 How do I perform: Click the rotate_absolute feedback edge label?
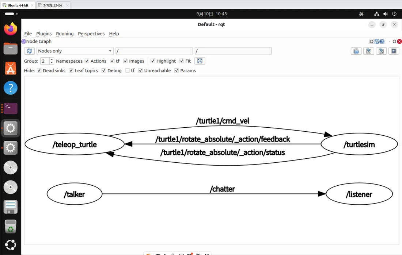point(223,139)
